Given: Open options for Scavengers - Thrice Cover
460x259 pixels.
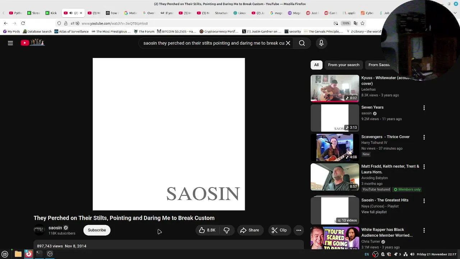Looking at the screenshot, I should pos(424,137).
